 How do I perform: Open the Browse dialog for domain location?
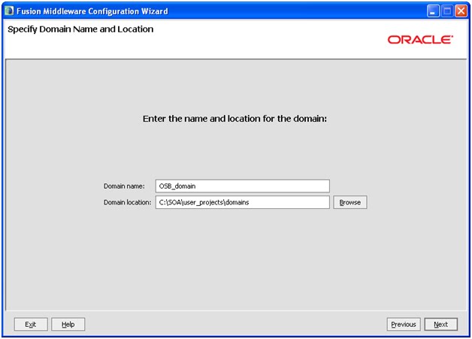pyautogui.click(x=350, y=202)
